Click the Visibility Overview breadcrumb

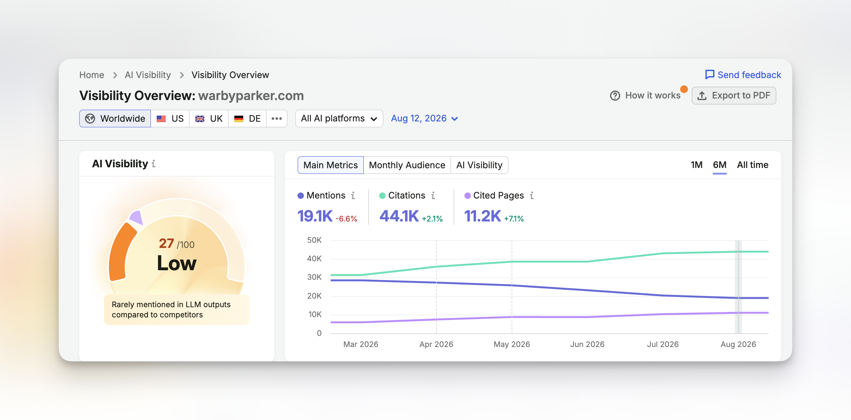point(230,75)
